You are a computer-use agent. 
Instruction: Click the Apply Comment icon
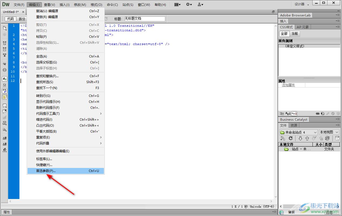[x=5, y=106]
